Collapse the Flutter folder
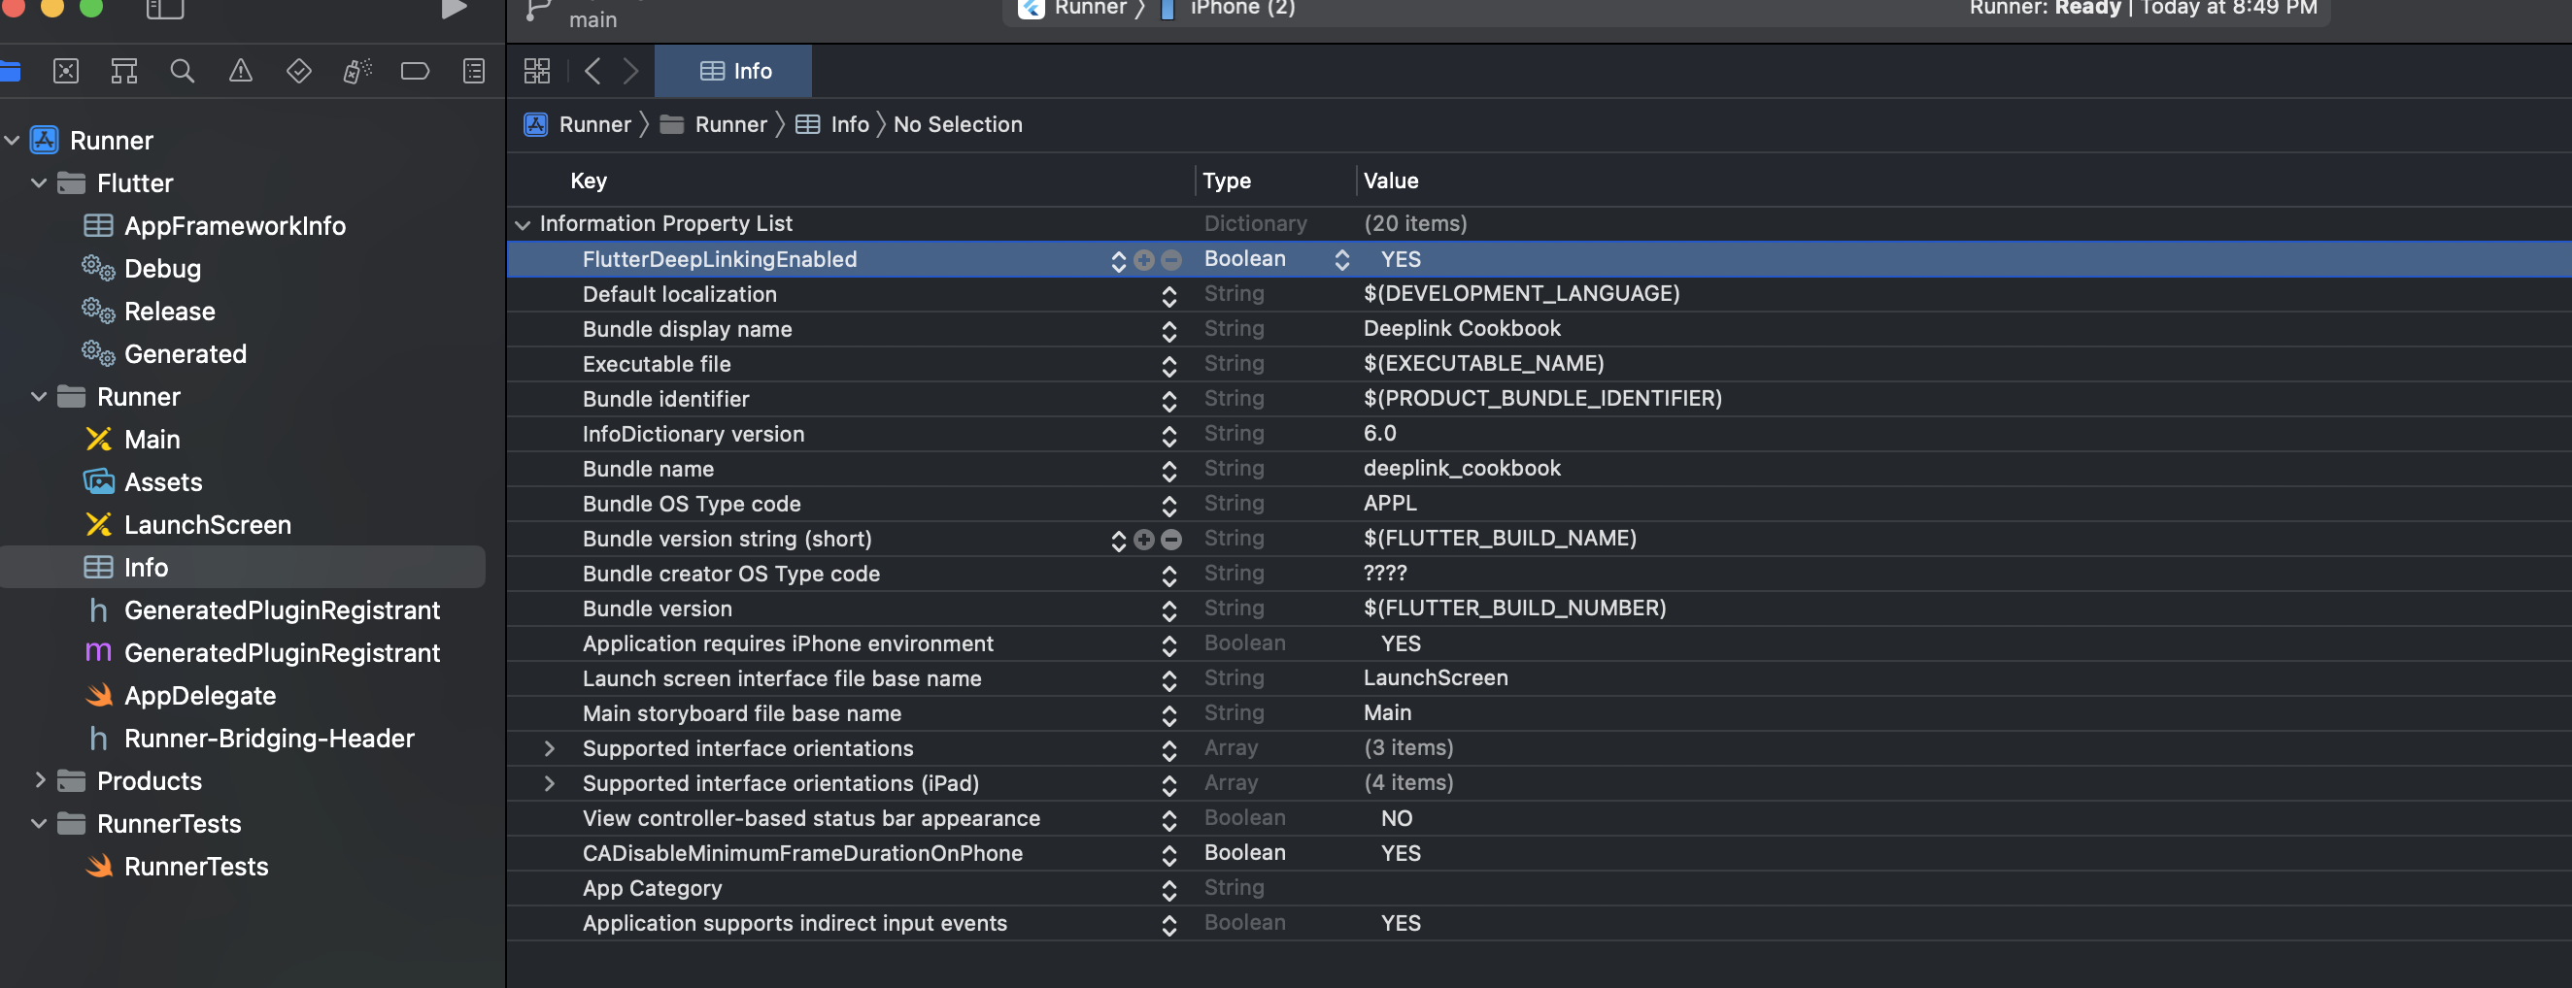This screenshot has width=2572, height=988. tap(39, 183)
